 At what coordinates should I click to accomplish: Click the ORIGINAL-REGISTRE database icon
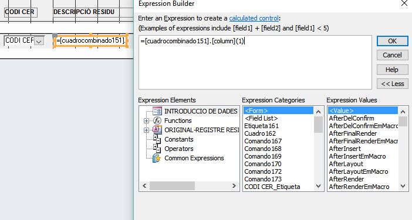point(157,130)
